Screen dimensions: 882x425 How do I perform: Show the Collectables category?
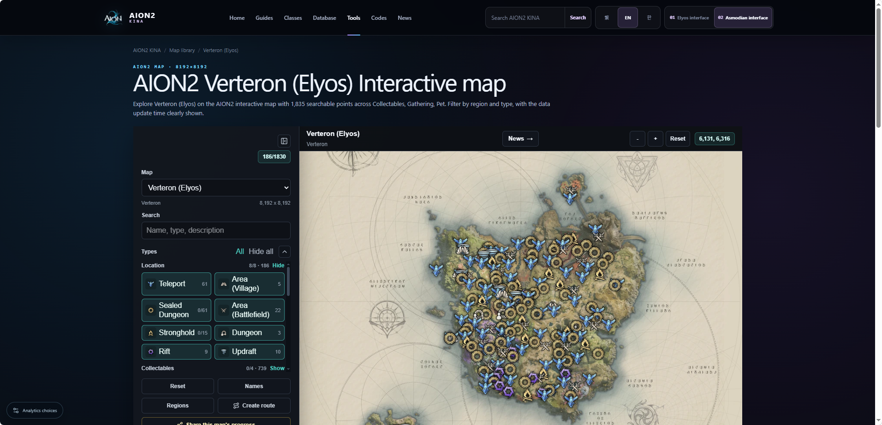[277, 368]
